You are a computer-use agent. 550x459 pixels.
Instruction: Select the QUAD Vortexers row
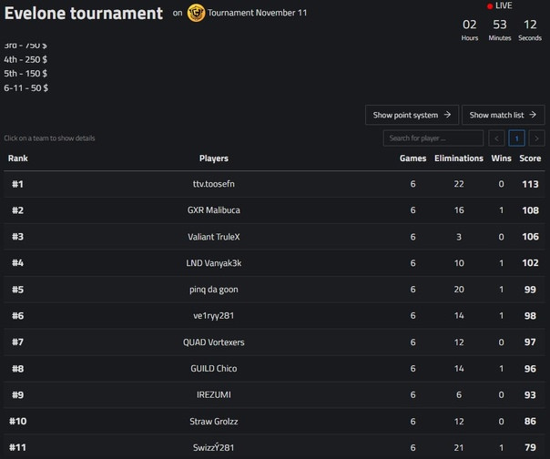[274, 342]
